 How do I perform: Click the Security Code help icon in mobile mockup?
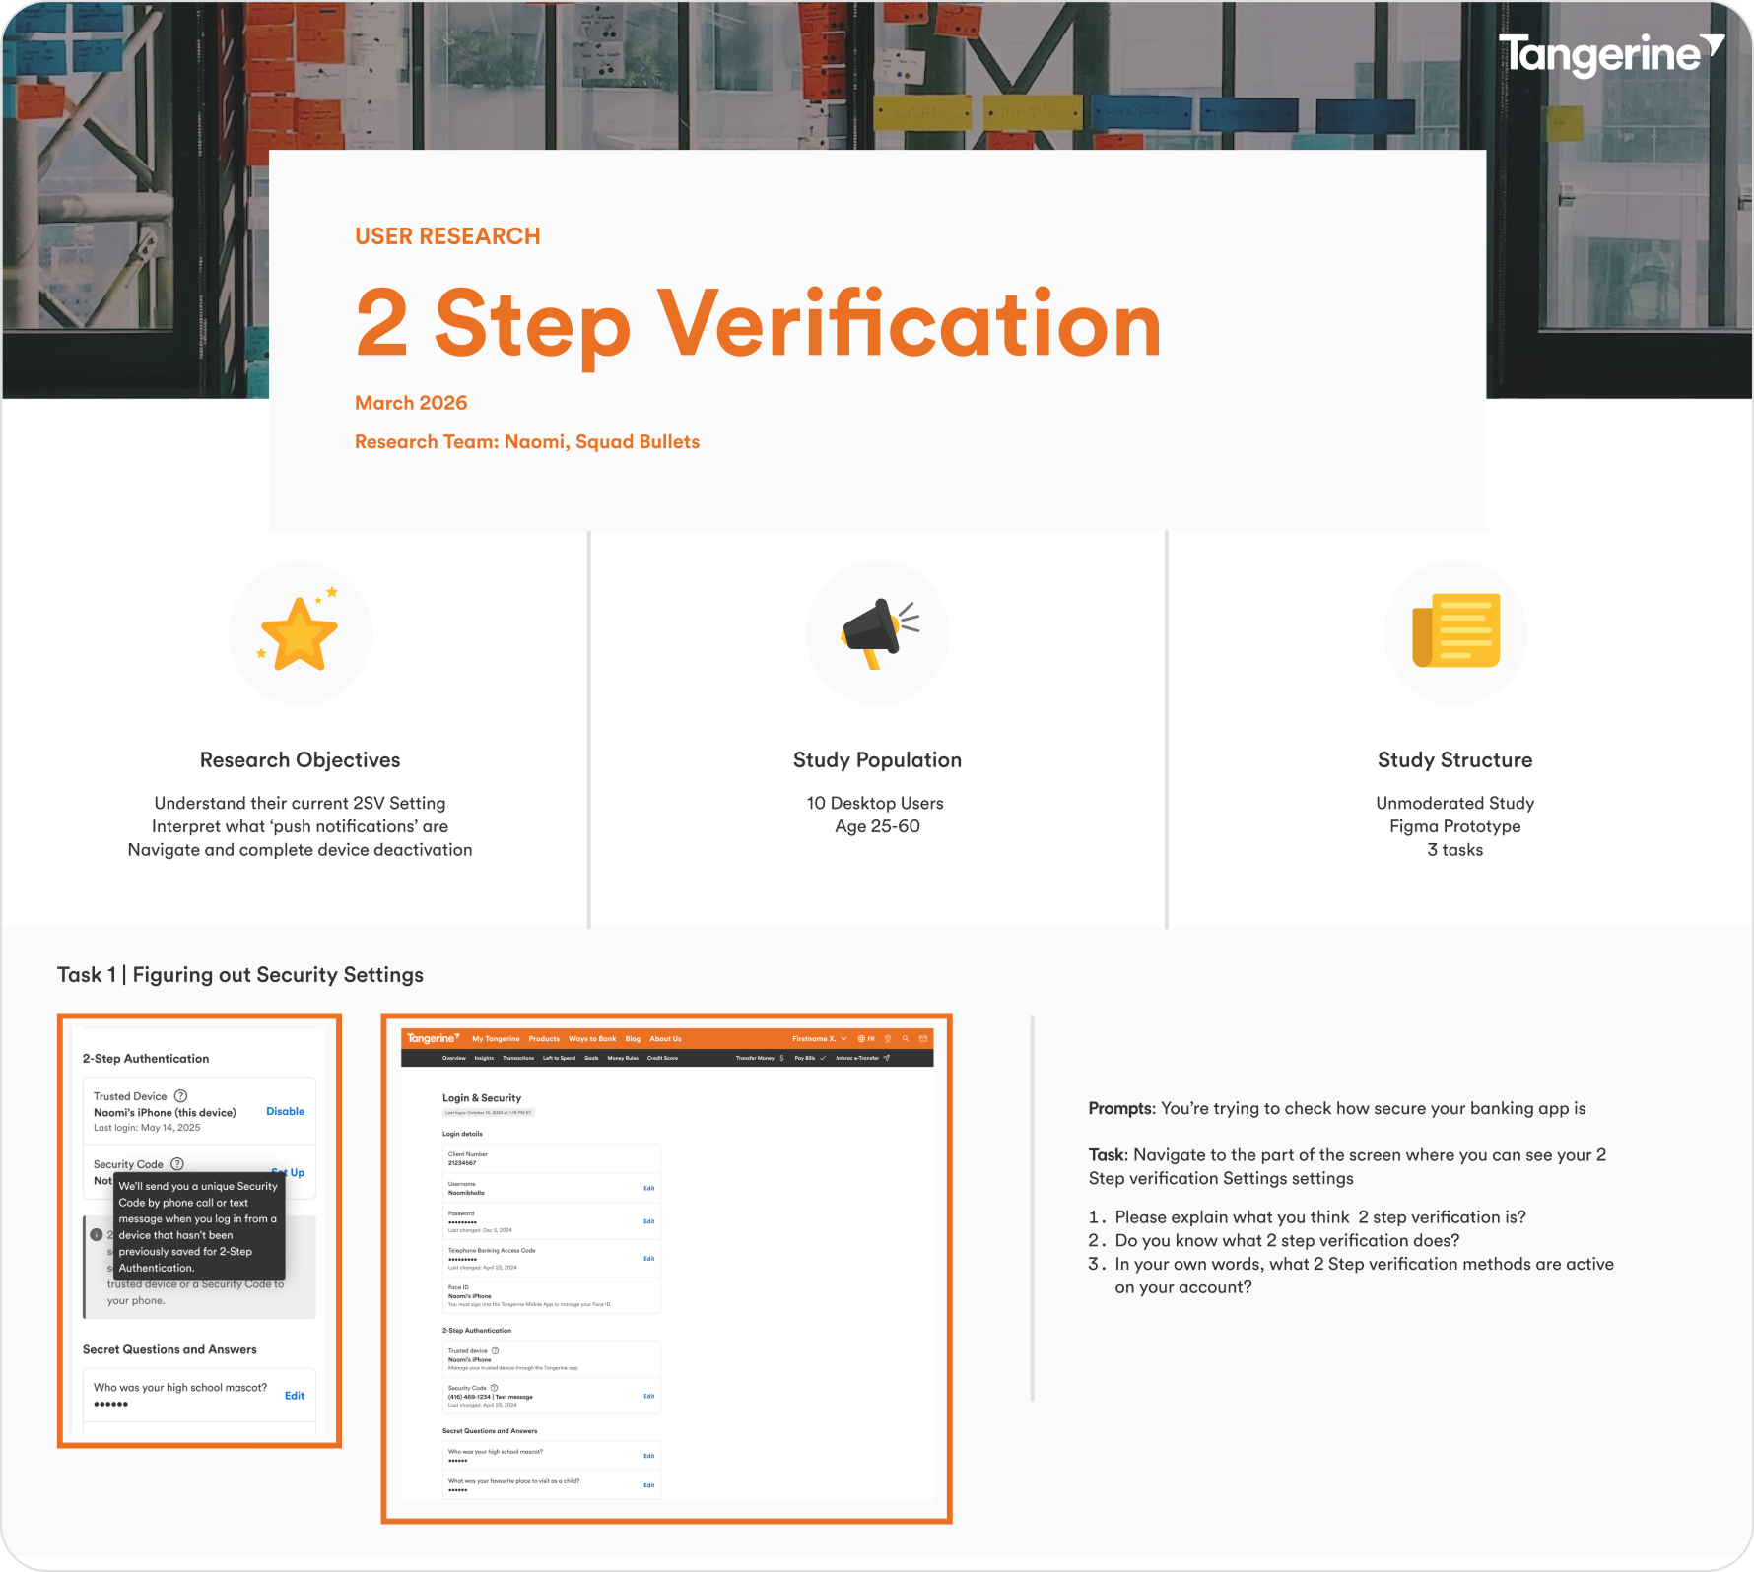177,1164
